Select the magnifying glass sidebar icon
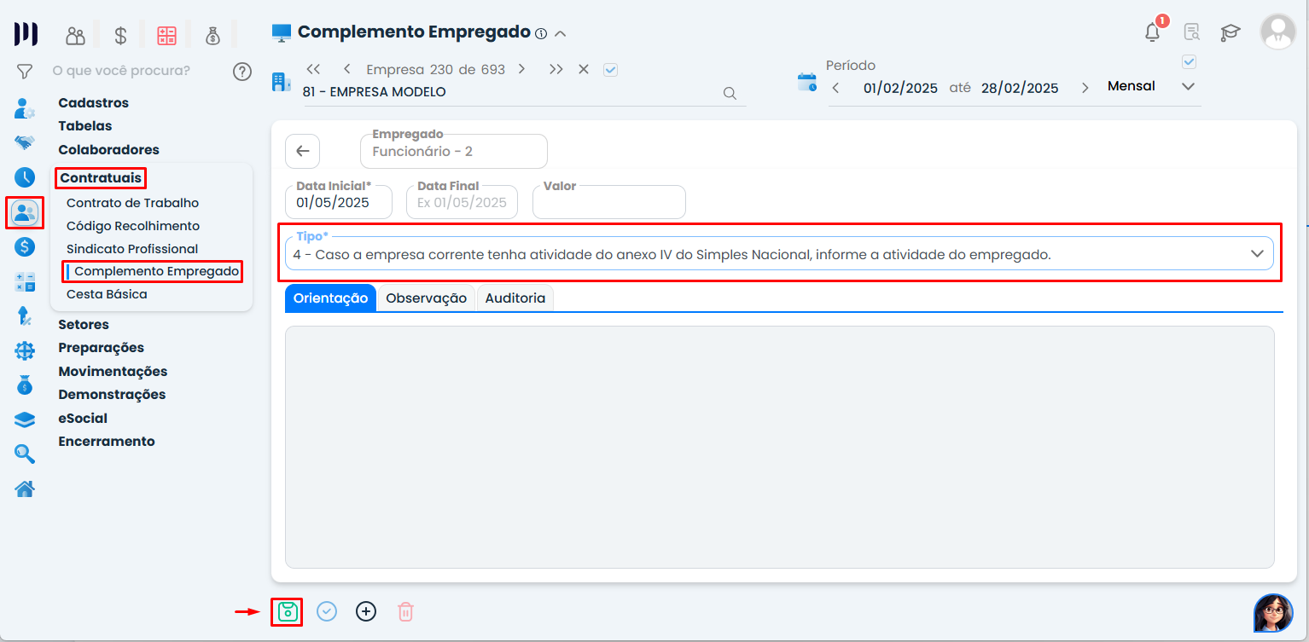Screen dimensions: 1309x642 [x=25, y=454]
